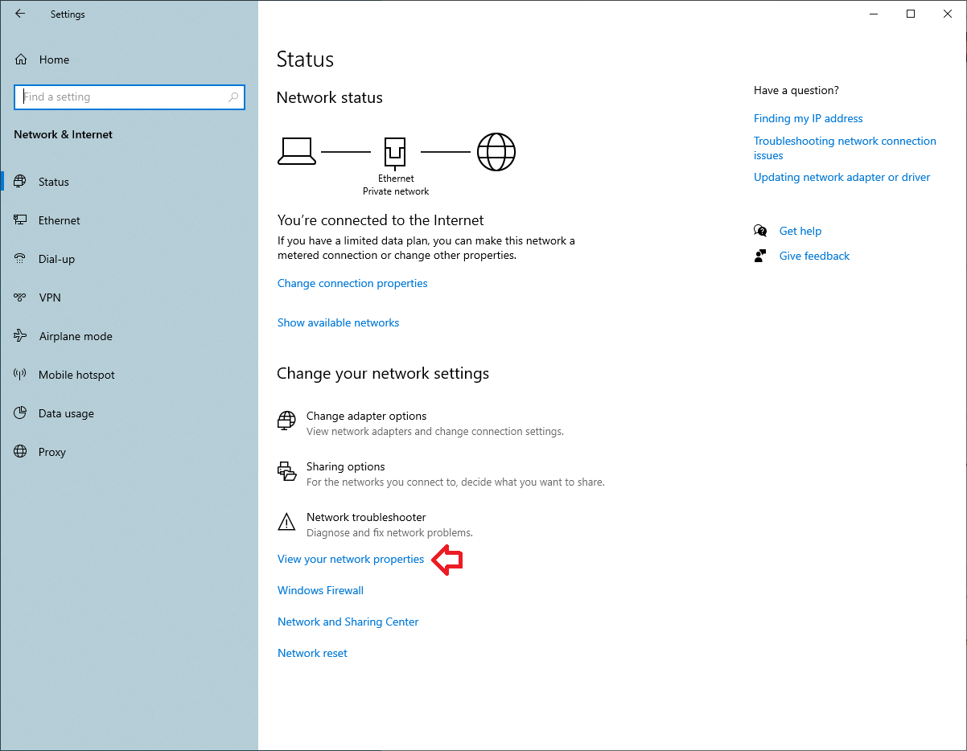Launch the Network troubleshooter
Image resolution: width=967 pixels, height=751 pixels.
point(366,517)
